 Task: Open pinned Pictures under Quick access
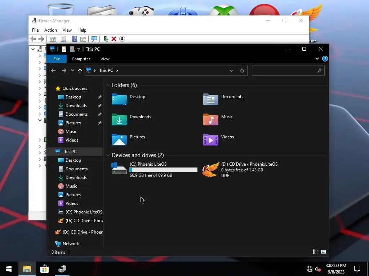click(x=73, y=123)
